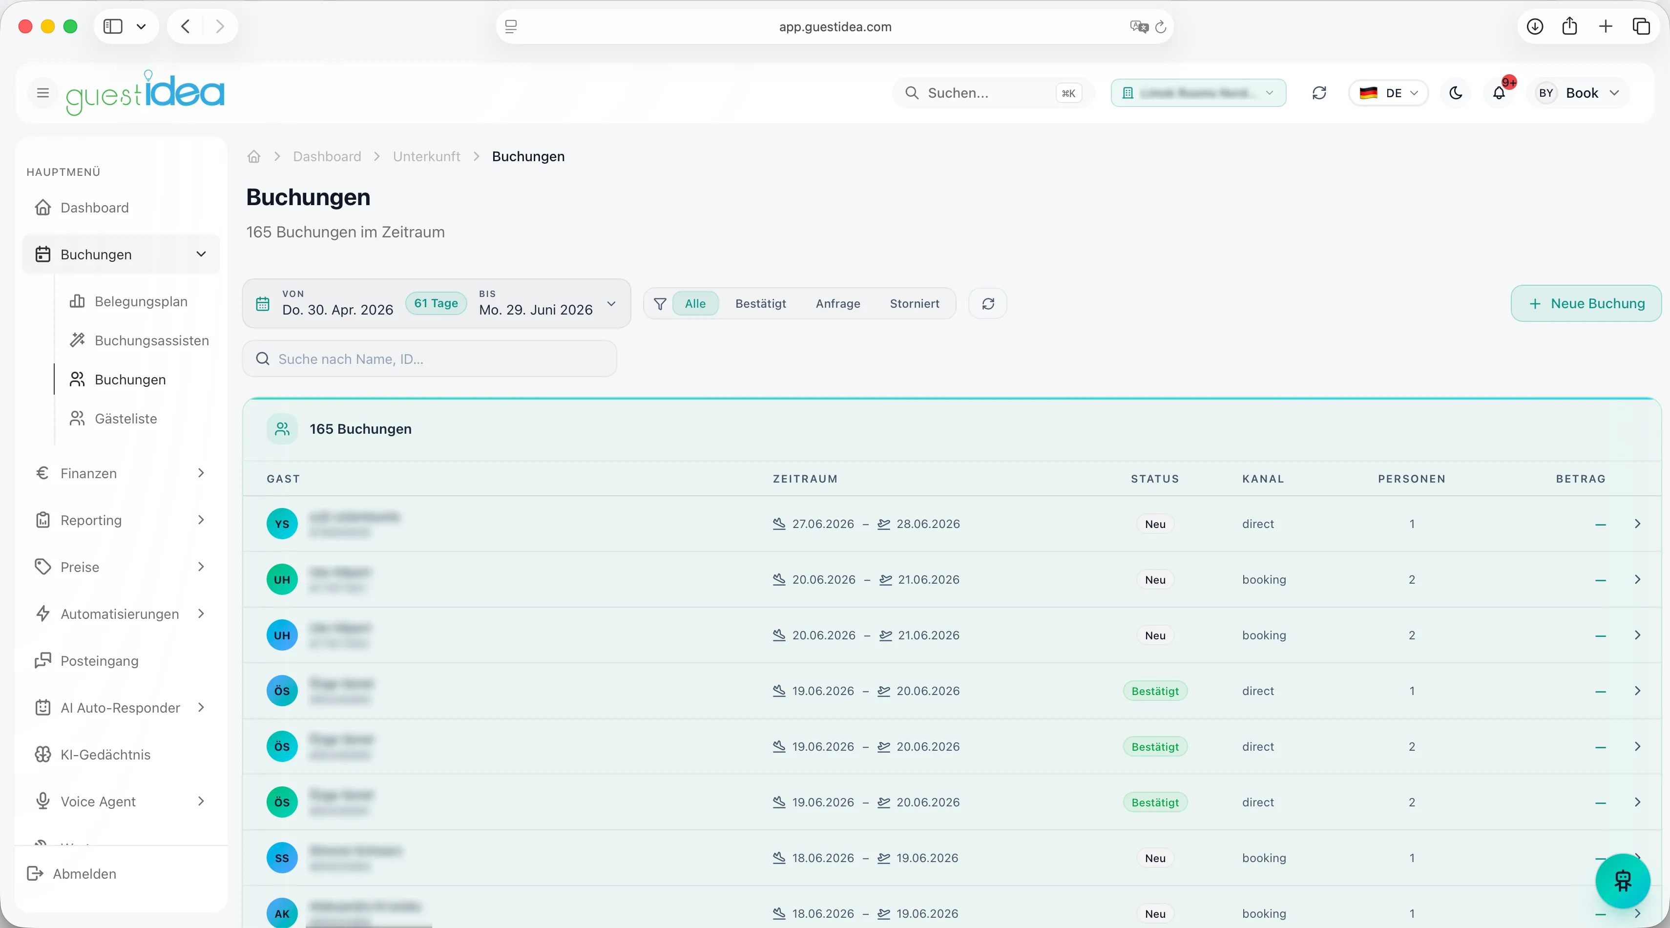The width and height of the screenshot is (1670, 928).
Task: Go back in browser history
Action: click(x=186, y=26)
